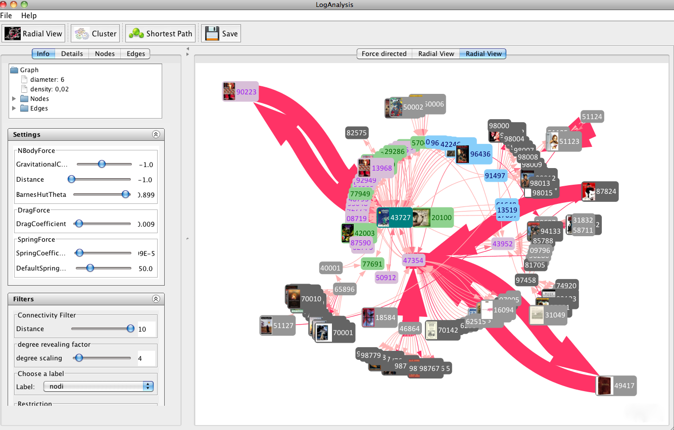The image size is (674, 430).
Task: Click the GravitationalC slider handle
Action: click(x=102, y=164)
